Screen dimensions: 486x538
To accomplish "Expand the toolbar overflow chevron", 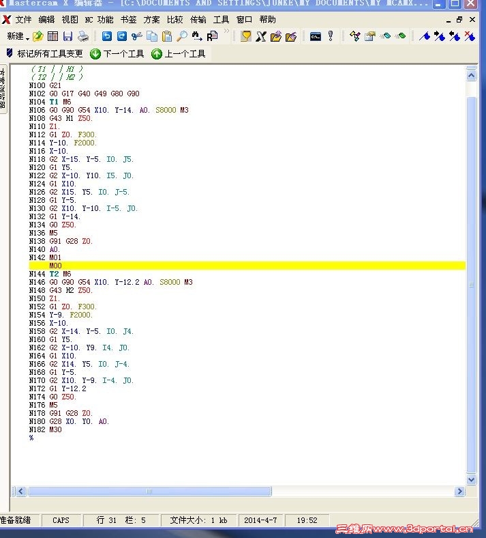I will pyautogui.click(x=226, y=31).
